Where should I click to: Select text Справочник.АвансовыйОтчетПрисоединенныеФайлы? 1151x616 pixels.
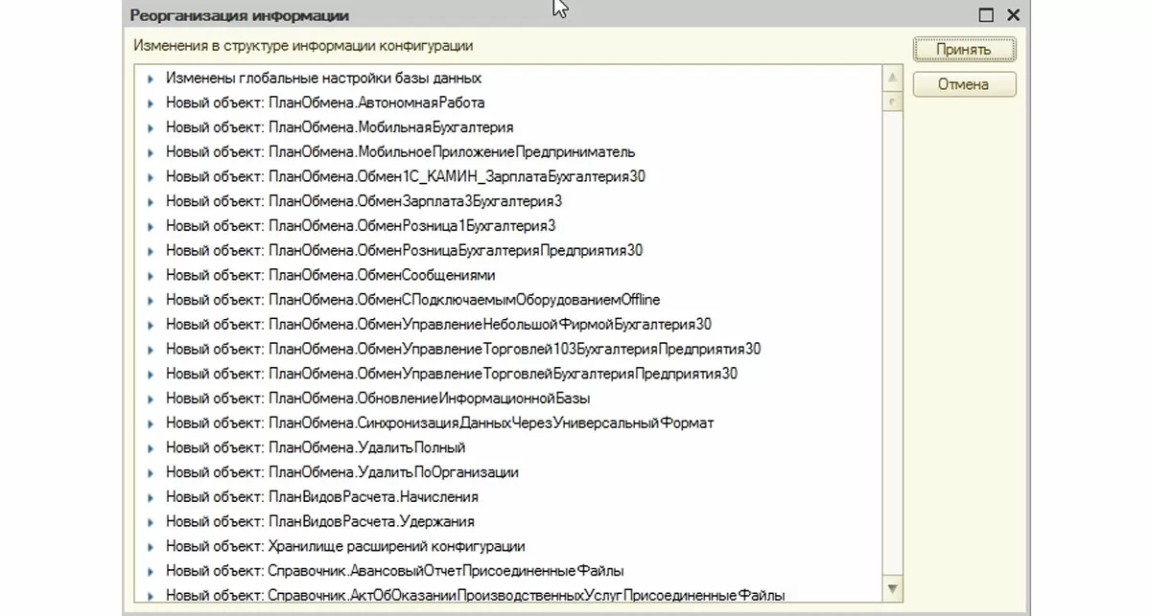(447, 572)
